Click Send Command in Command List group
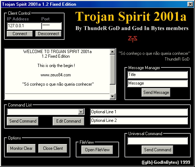 pos(23,121)
